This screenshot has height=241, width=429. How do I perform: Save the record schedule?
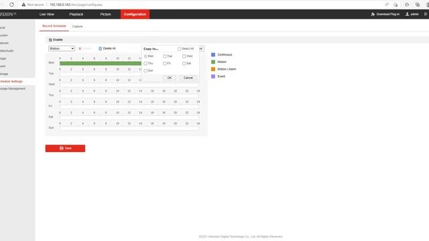[65, 149]
